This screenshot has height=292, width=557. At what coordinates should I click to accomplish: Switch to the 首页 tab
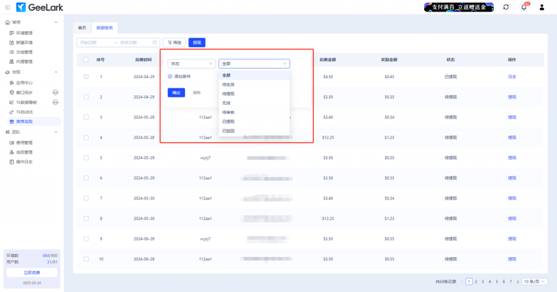pyautogui.click(x=82, y=28)
